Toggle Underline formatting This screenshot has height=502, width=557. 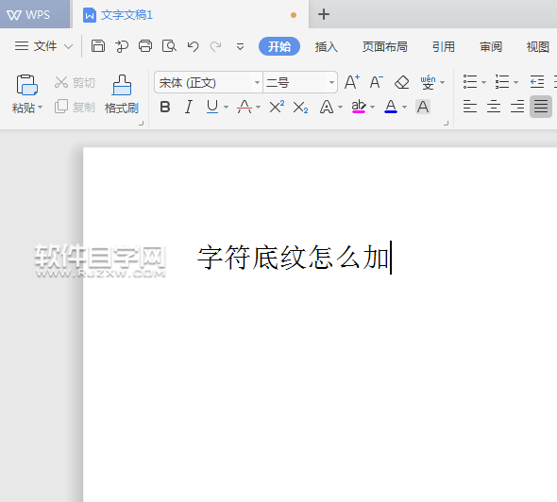212,107
